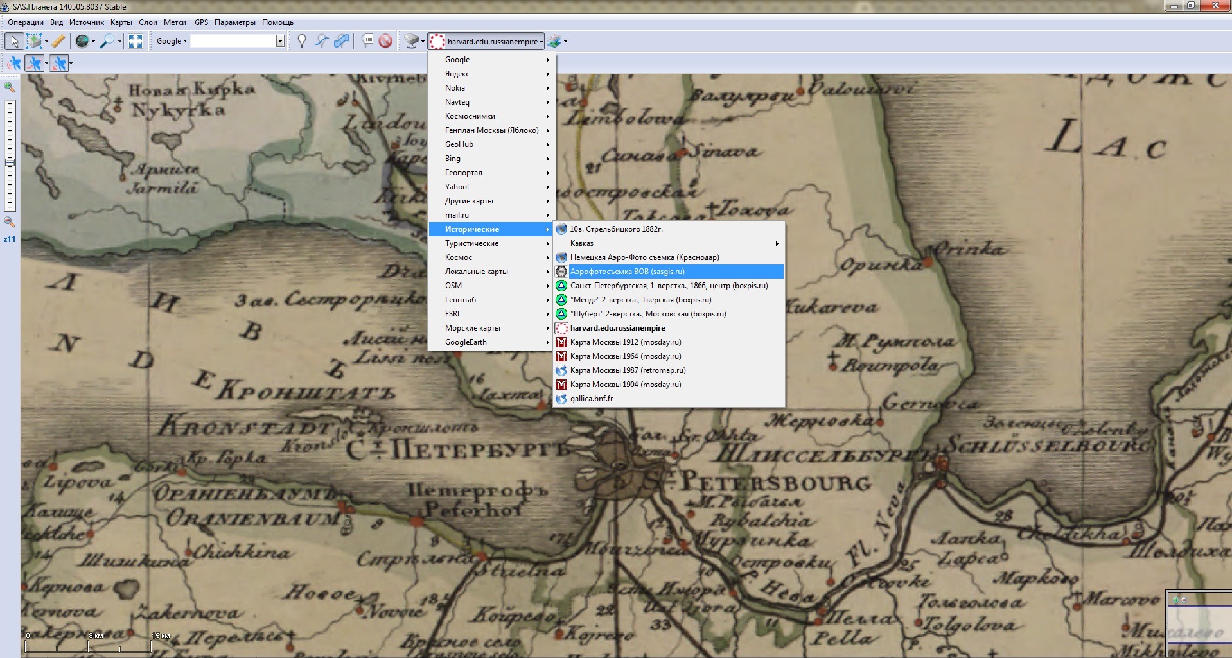Activate the ruler distance measurement tool
Image resolution: width=1232 pixels, height=658 pixels.
point(58,41)
